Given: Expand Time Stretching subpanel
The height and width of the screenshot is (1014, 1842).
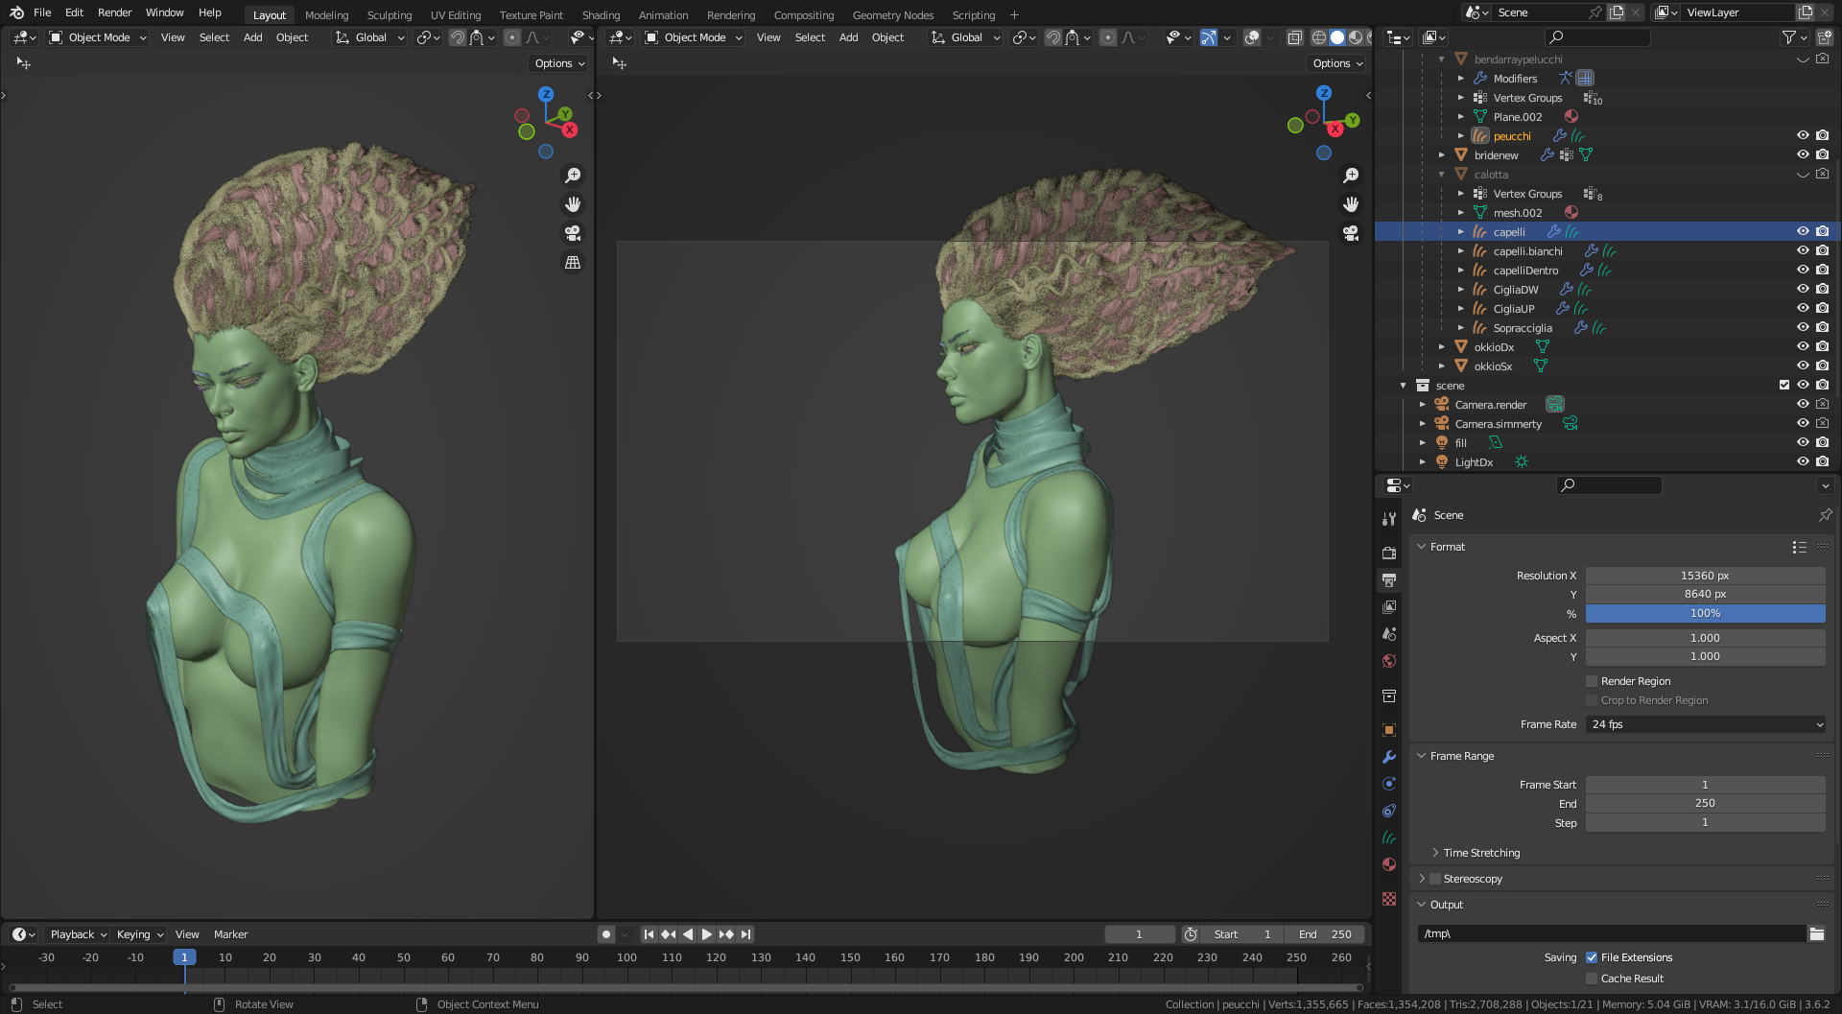Looking at the screenshot, I should point(1435,853).
